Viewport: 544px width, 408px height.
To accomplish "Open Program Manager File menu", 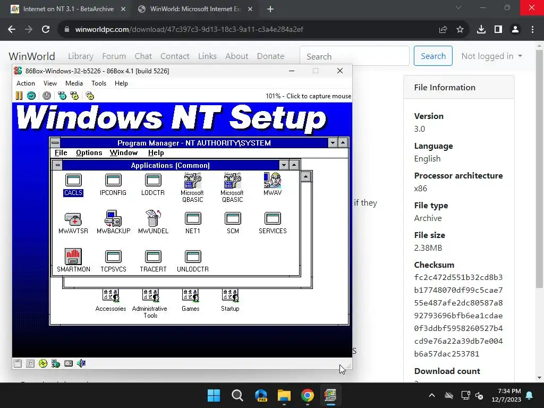I will [x=61, y=152].
